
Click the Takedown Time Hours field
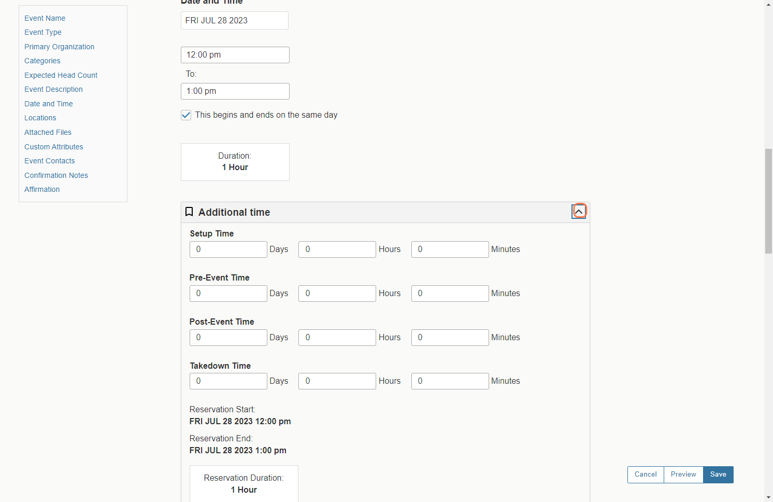tap(337, 381)
